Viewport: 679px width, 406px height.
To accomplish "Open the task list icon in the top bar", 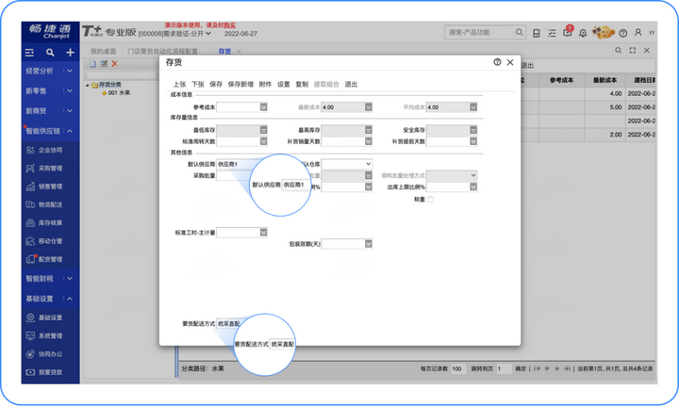I will (x=552, y=33).
